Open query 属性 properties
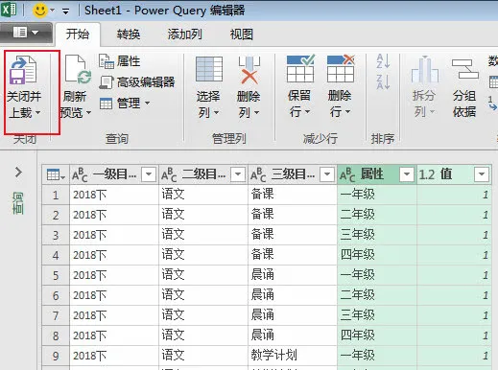The image size is (498, 370). click(120, 61)
